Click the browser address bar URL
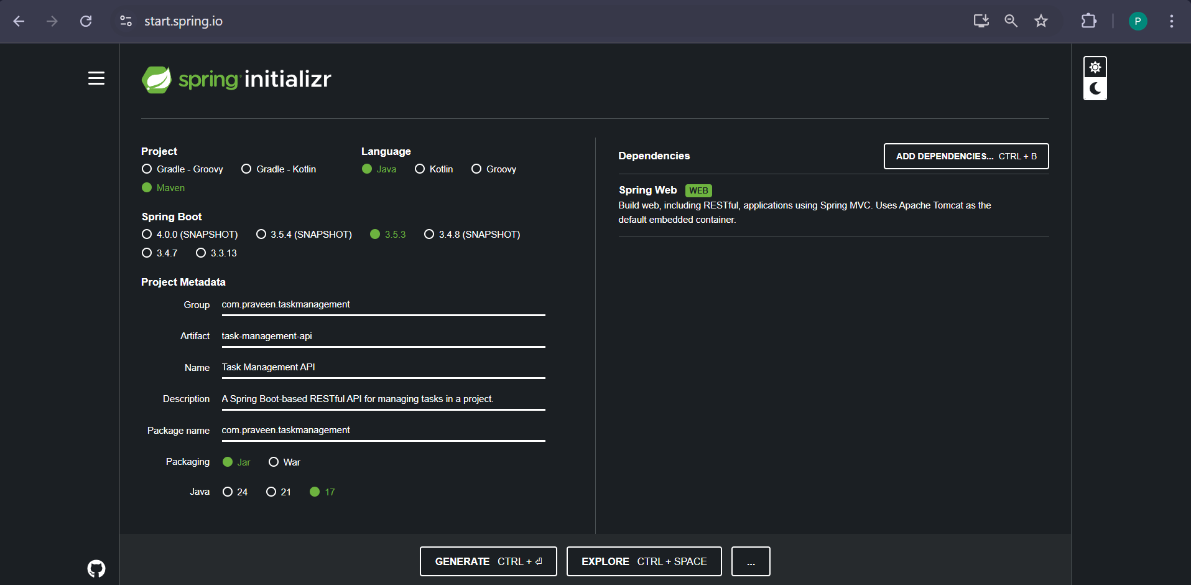The width and height of the screenshot is (1191, 585). click(x=183, y=21)
